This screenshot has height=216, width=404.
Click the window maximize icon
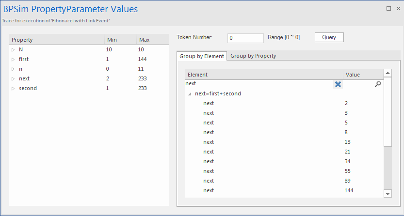(x=388, y=8)
